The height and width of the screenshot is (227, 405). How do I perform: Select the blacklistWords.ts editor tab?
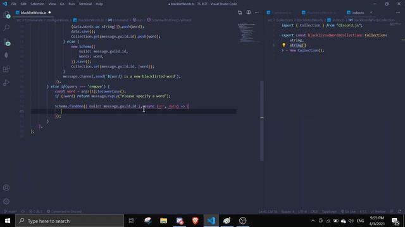34,13
